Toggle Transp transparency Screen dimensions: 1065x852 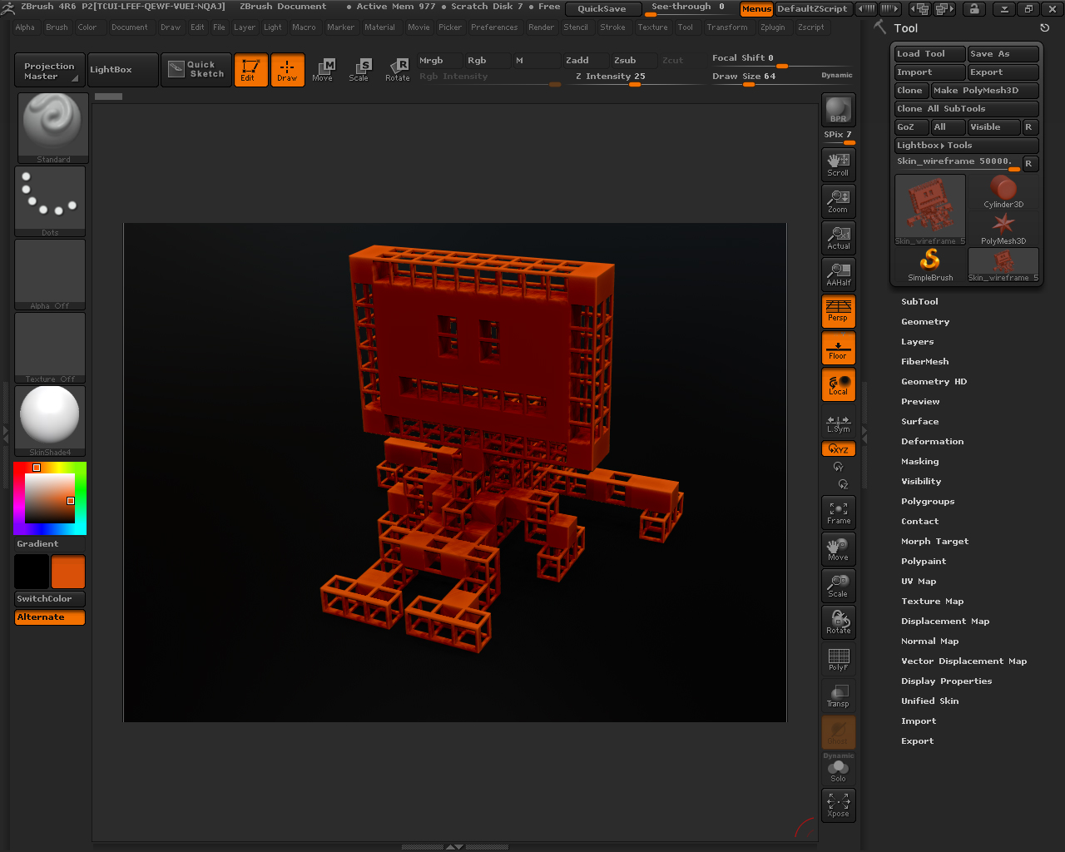point(838,694)
